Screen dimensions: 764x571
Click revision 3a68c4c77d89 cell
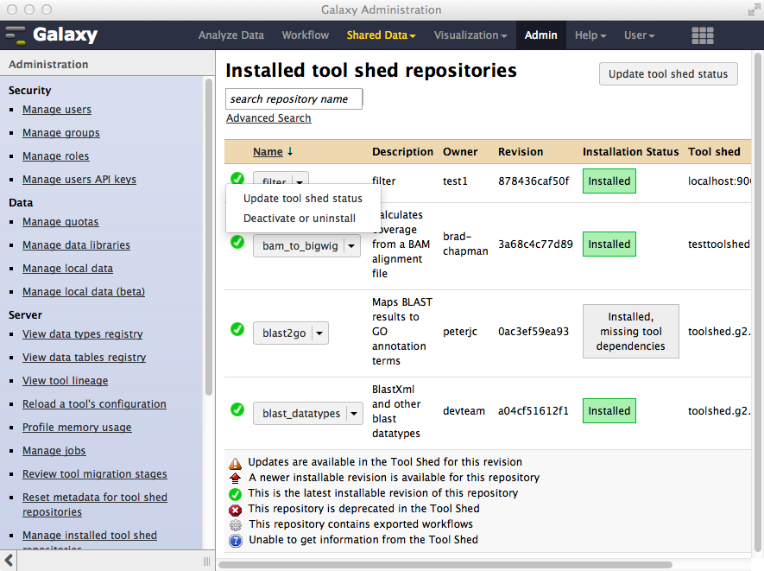pos(535,244)
